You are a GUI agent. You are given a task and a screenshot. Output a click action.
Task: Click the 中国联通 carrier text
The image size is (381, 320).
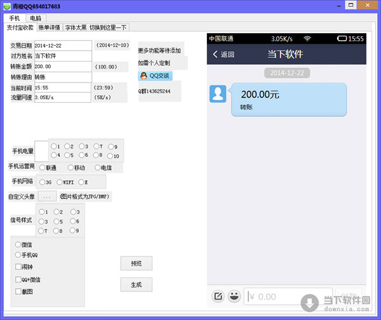(221, 39)
